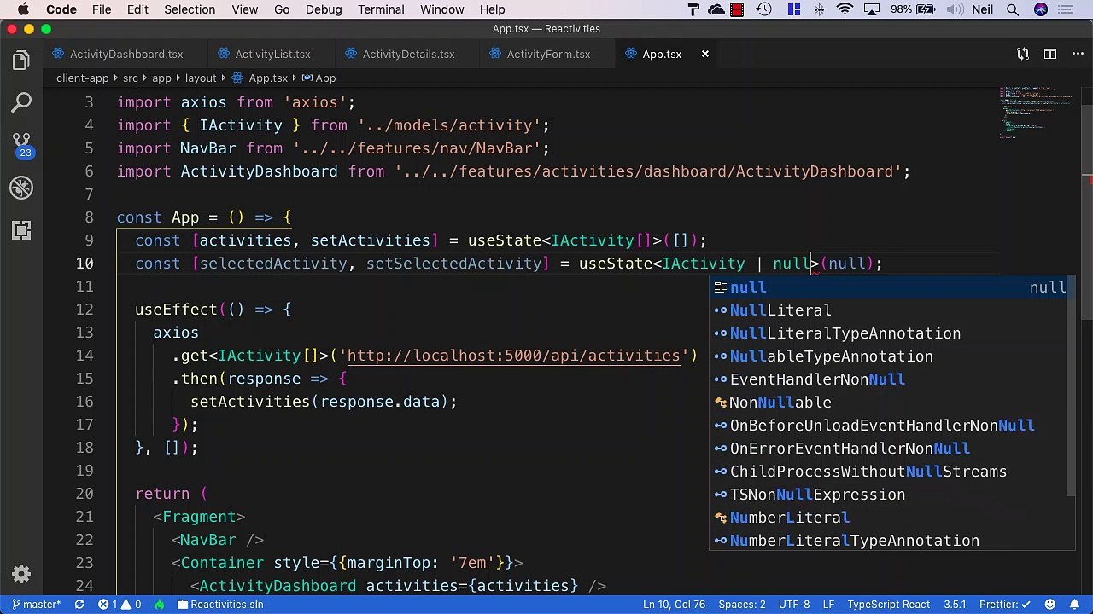Choose the null keyword suggestion

pos(889,287)
